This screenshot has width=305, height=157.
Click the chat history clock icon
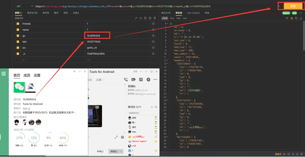[122, 137]
